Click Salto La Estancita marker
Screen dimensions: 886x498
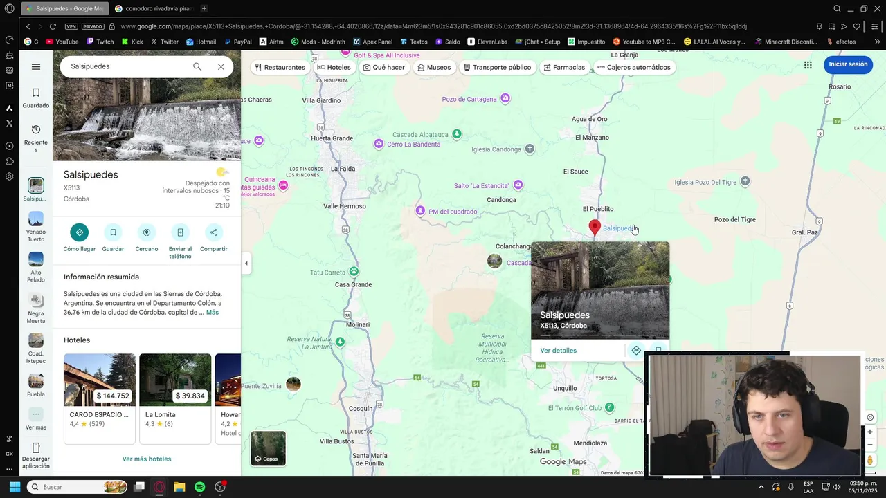[x=518, y=185]
